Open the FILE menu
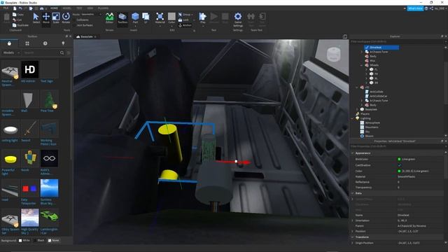 tap(6, 8)
